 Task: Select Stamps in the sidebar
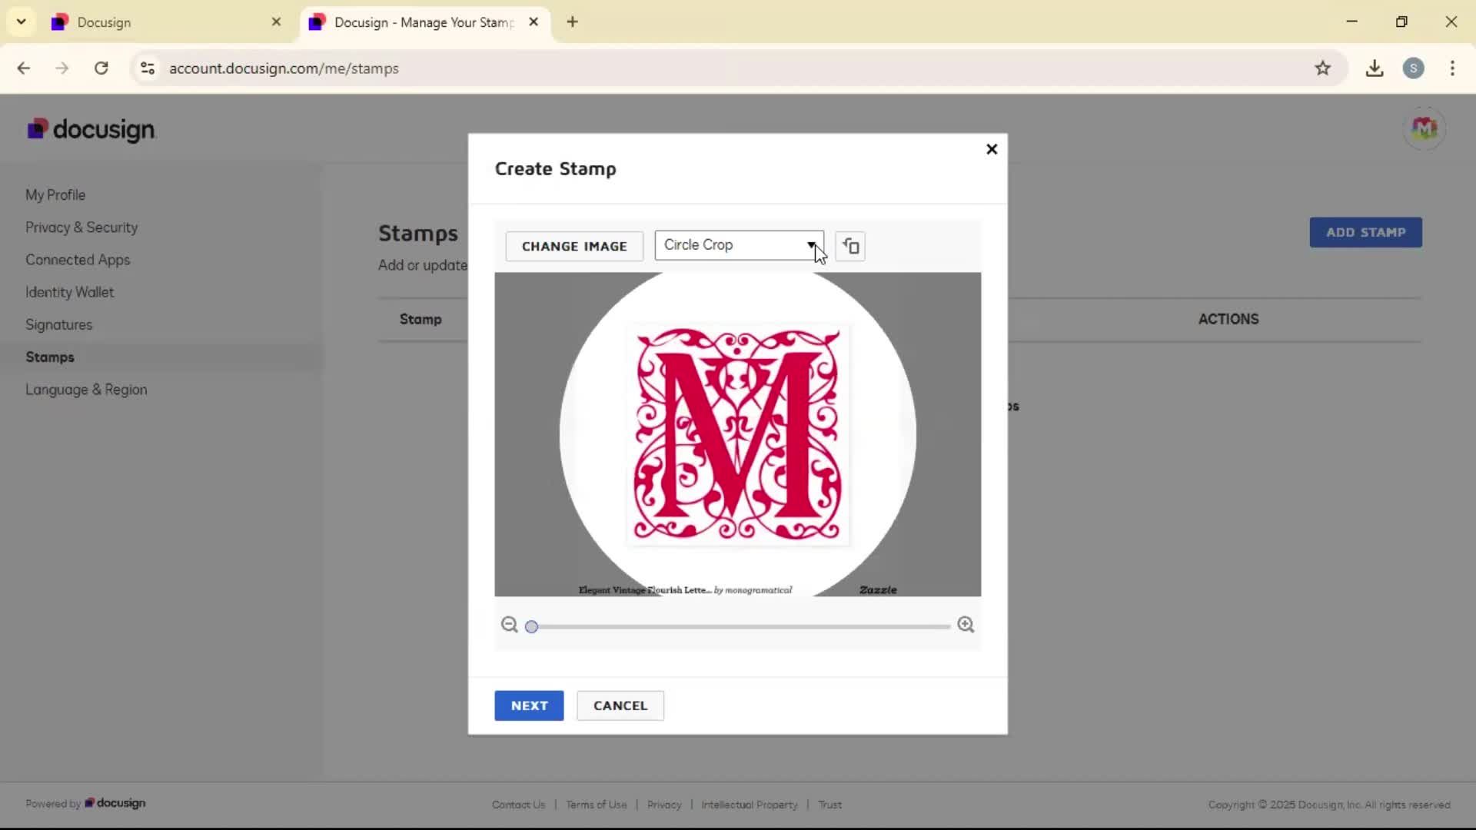(50, 357)
